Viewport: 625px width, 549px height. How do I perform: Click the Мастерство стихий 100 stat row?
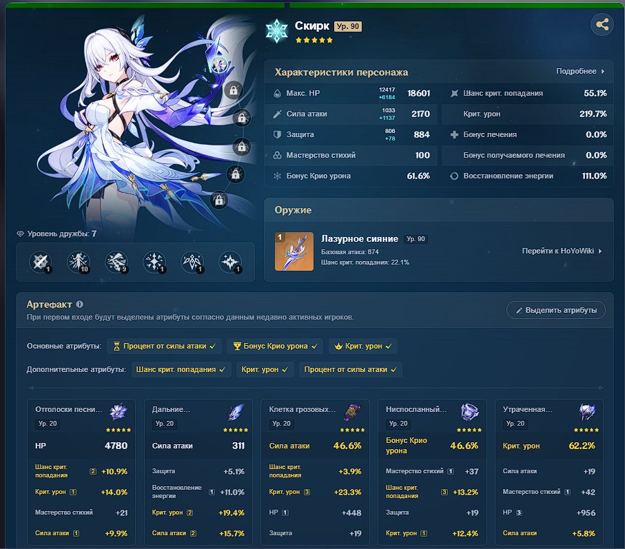351,156
